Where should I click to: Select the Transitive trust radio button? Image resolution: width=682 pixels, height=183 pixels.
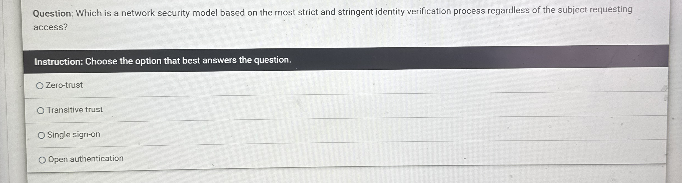41,110
